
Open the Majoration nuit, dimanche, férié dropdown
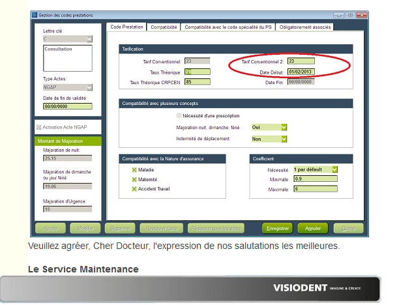(x=284, y=127)
